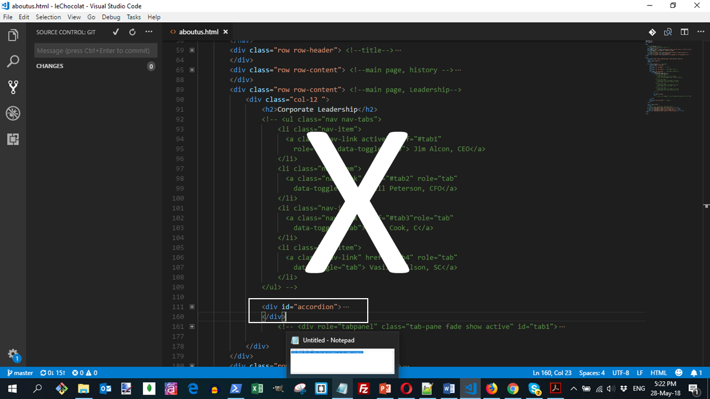710x399 pixels.
Task: Show hidden system tray icons
Action: coord(574,388)
